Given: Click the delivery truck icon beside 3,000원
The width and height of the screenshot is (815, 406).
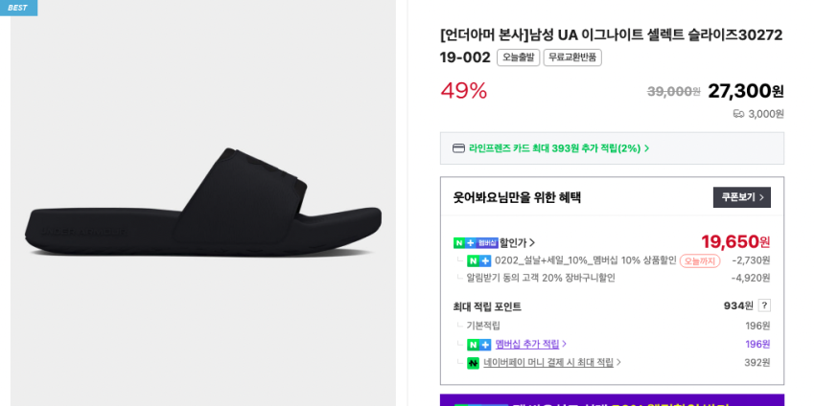Looking at the screenshot, I should pos(738,114).
